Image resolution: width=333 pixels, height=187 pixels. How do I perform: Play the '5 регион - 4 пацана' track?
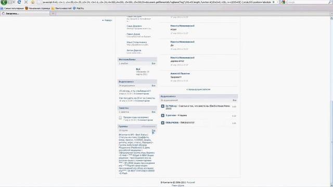[163, 115]
